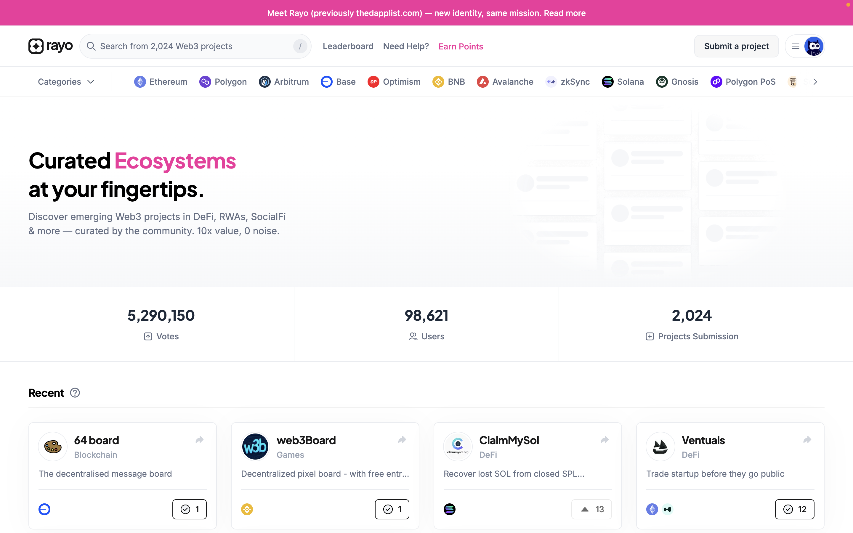Click the Recent help question-mark icon
The width and height of the screenshot is (853, 533).
click(x=75, y=393)
